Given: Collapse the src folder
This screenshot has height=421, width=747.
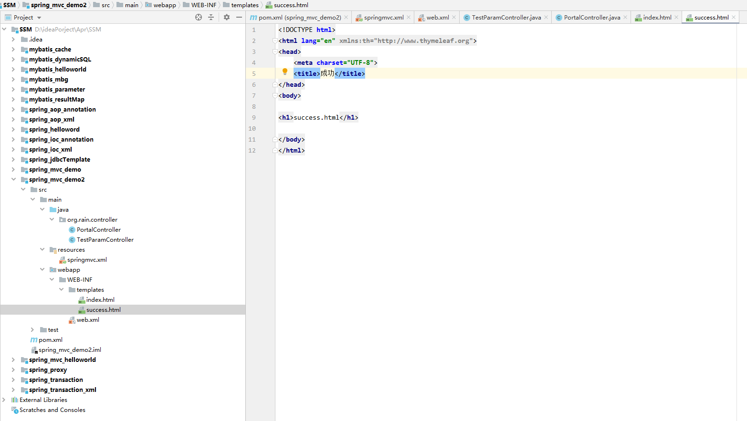Looking at the screenshot, I should (x=23, y=189).
